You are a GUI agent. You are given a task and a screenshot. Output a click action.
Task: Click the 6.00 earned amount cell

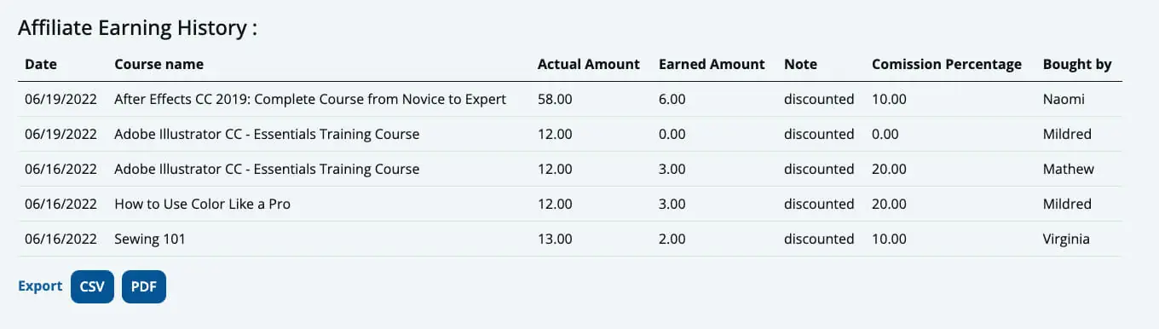click(x=672, y=99)
